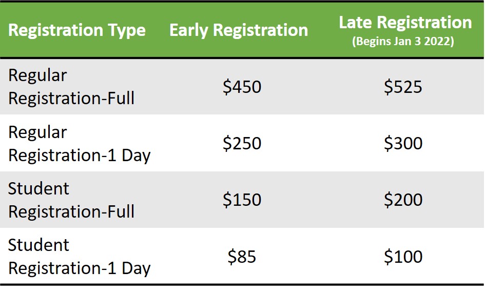485x291 pixels.
Task: Click the word Regular in the second row
Action: [37, 132]
